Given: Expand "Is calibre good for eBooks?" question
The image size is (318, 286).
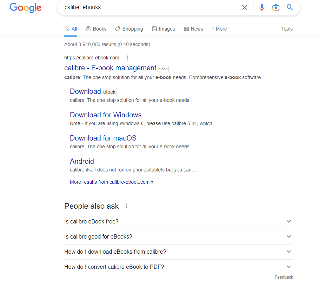Looking at the screenshot, I should tap(289, 236).
